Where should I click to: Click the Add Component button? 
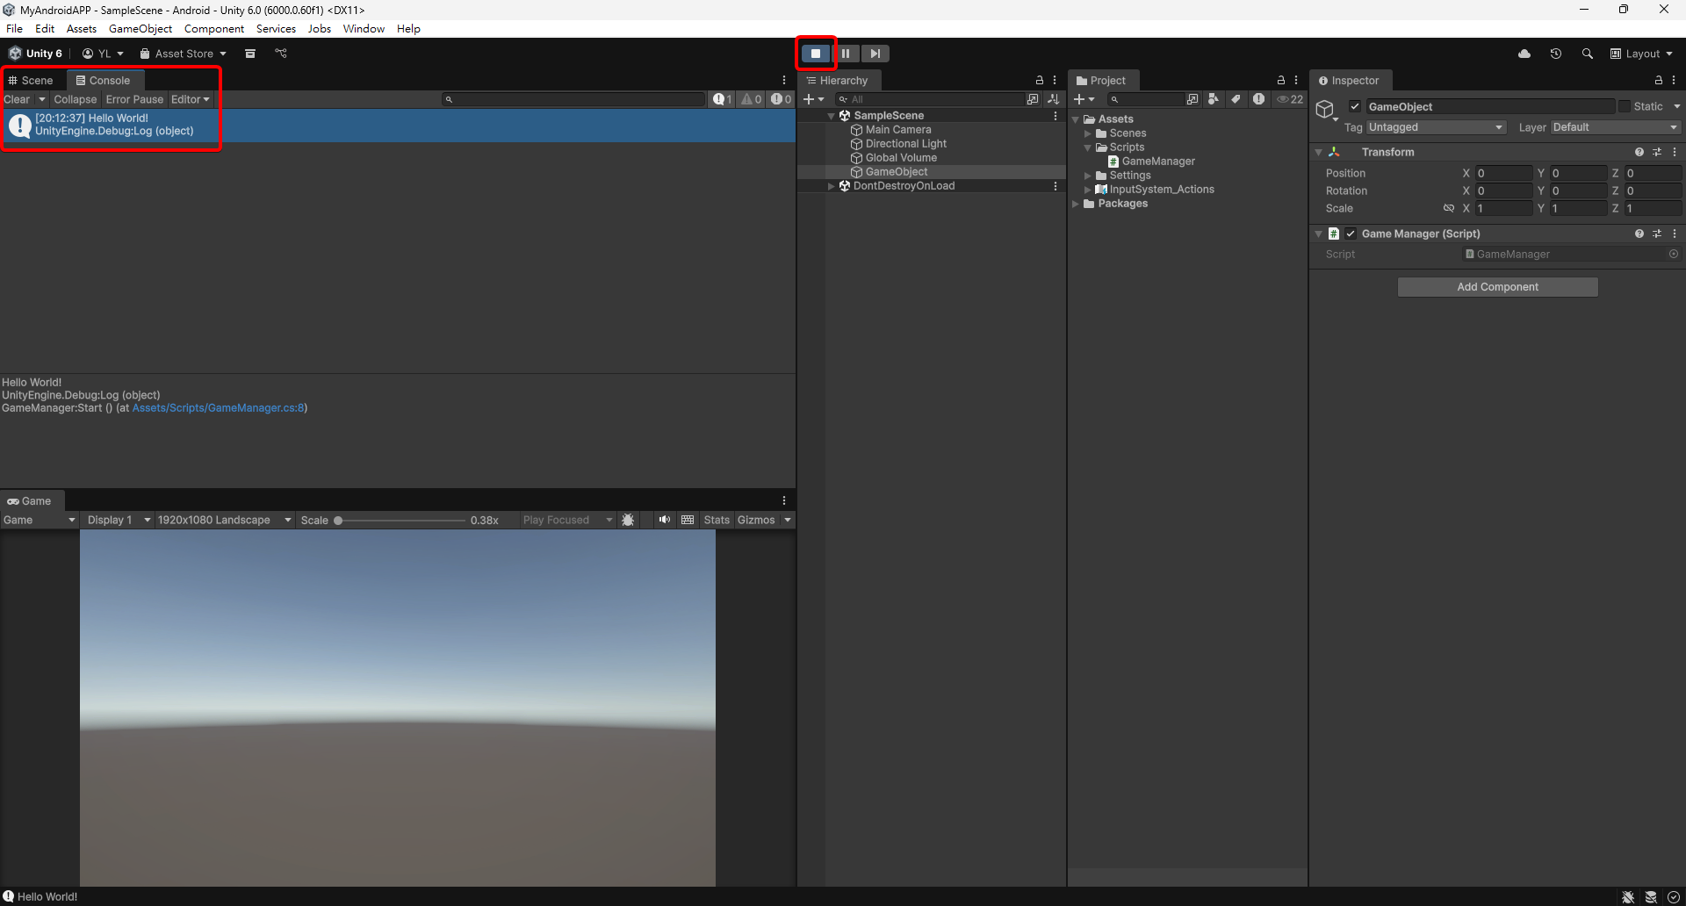tap(1497, 287)
